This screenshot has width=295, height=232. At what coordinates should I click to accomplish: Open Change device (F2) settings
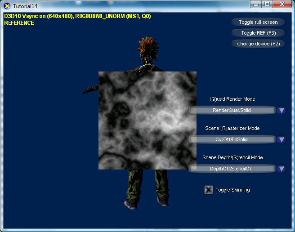[x=258, y=44]
